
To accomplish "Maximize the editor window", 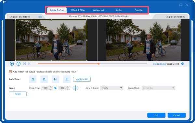I will (x=181, y=5).
